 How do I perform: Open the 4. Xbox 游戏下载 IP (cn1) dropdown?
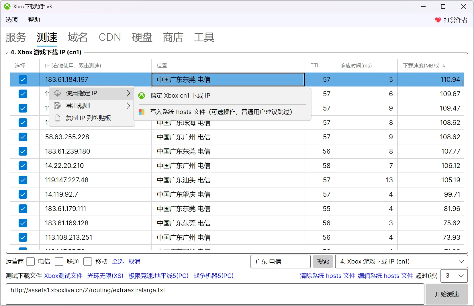(x=401, y=262)
